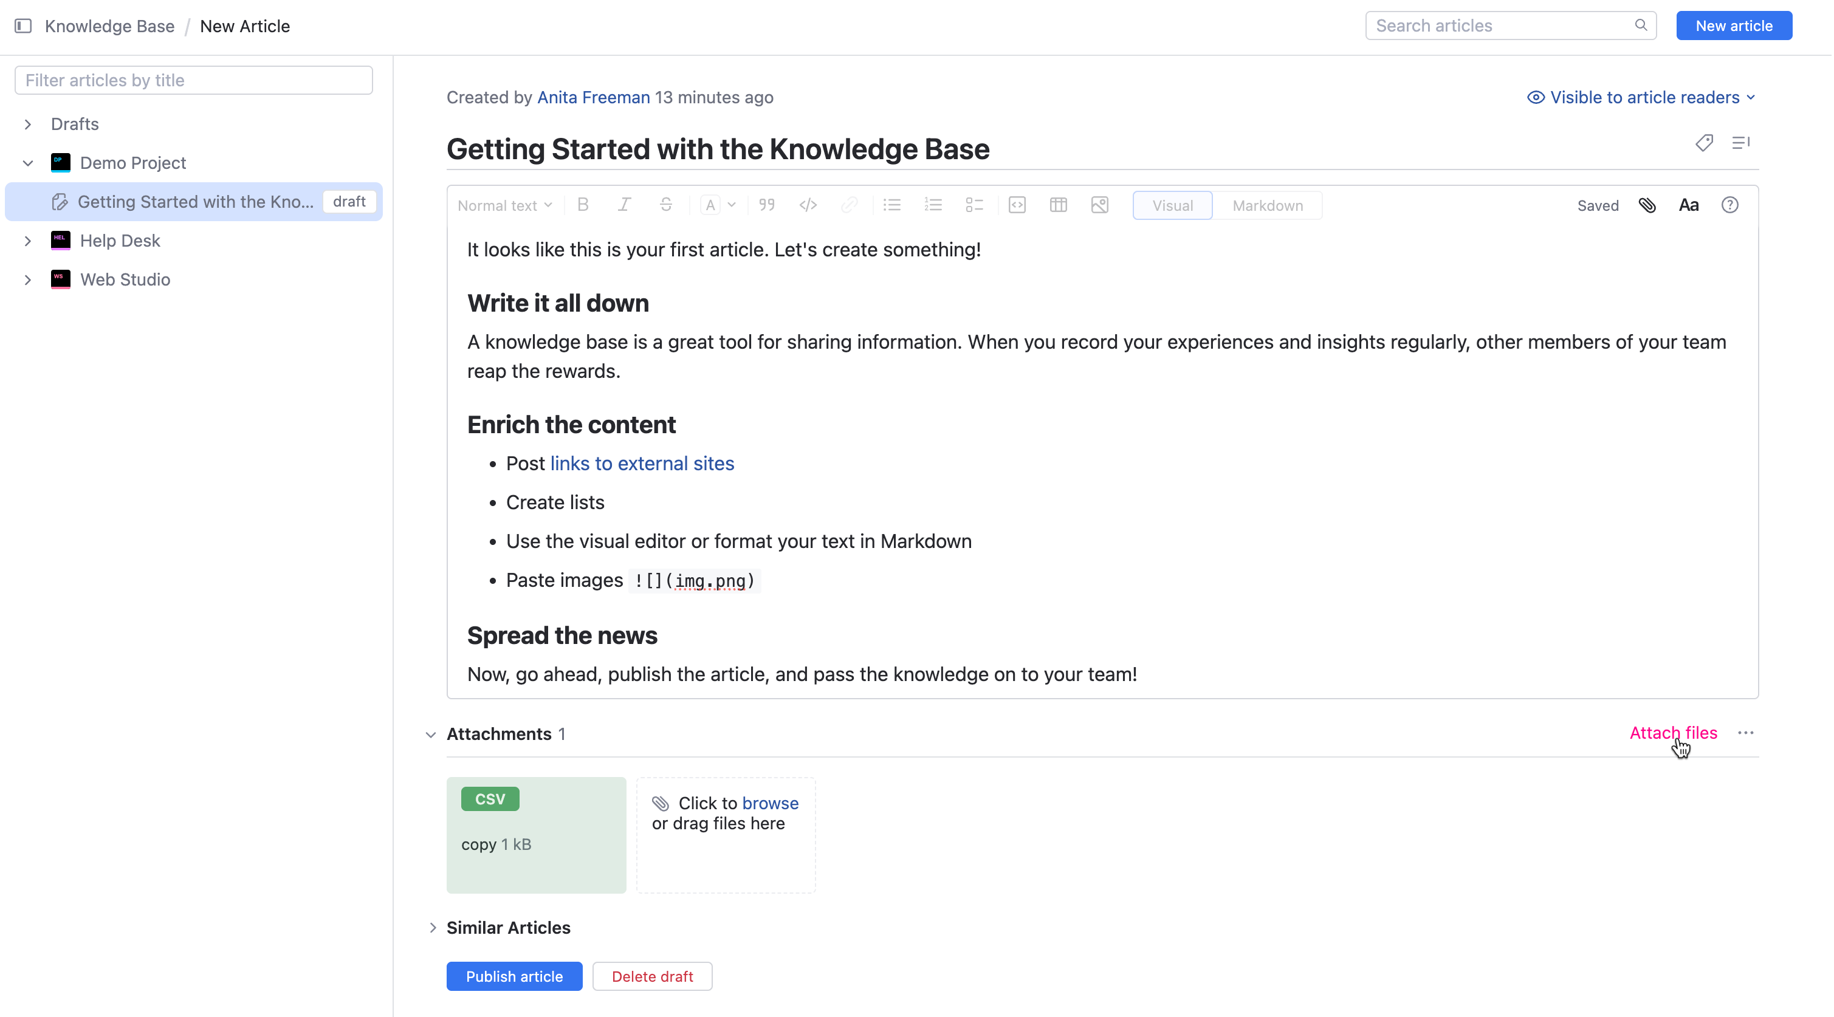Toggle bold formatting in editor toolbar
This screenshot has height=1017, width=1834.
583,205
